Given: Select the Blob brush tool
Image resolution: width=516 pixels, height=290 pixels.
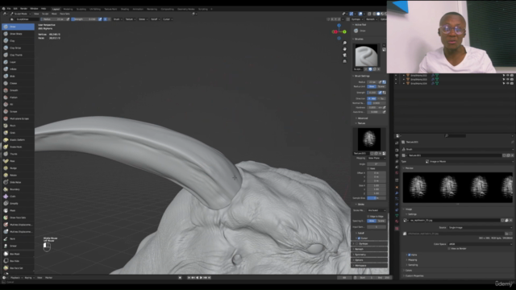Looking at the screenshot, I should [x=18, y=76].
